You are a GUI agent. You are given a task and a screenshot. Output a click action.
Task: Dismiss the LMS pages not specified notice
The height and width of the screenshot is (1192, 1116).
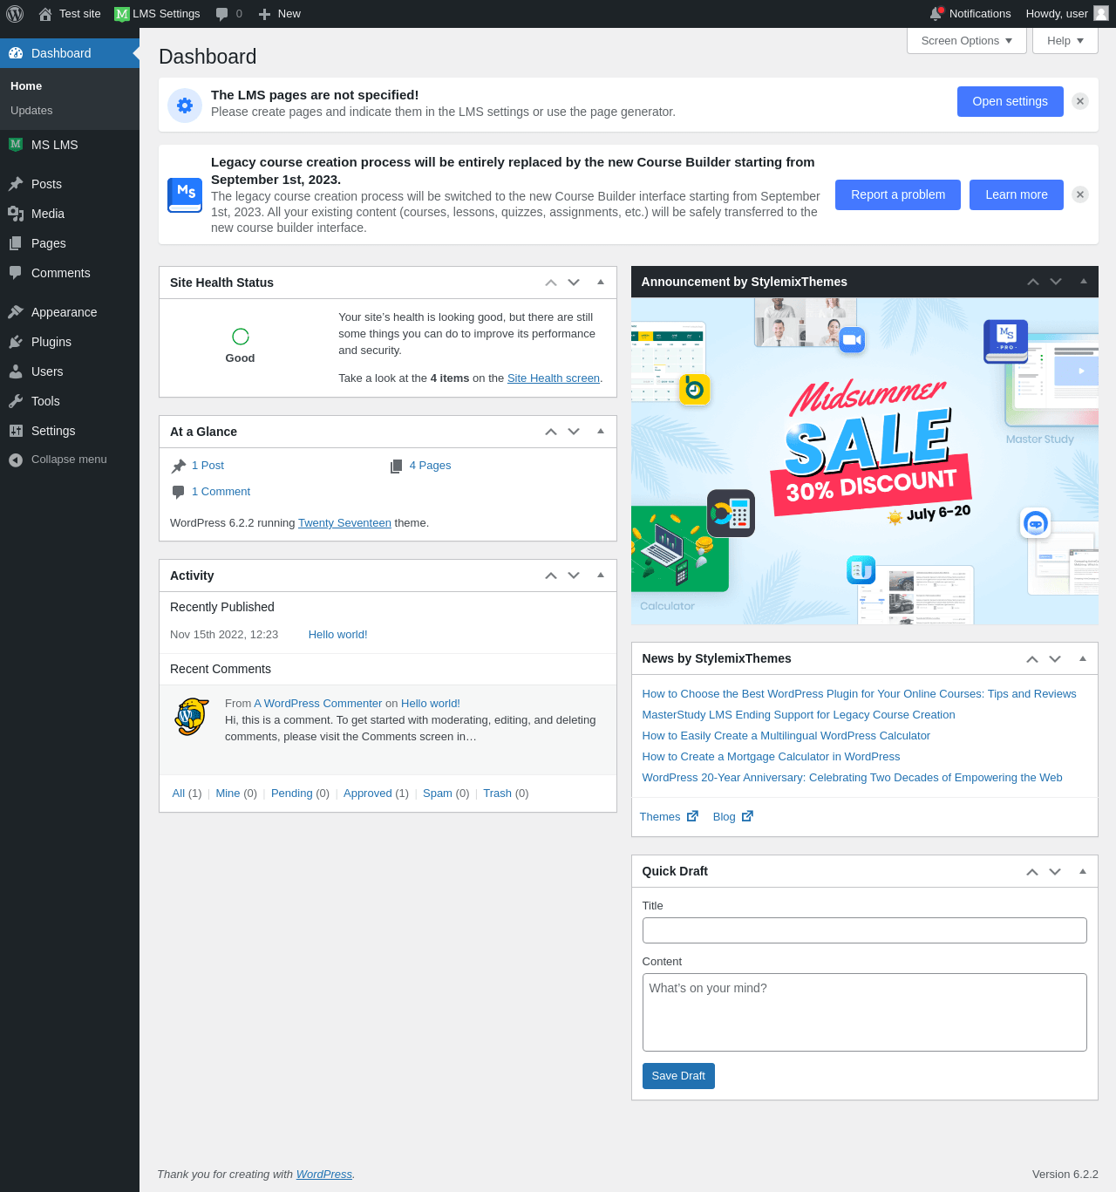point(1080,101)
